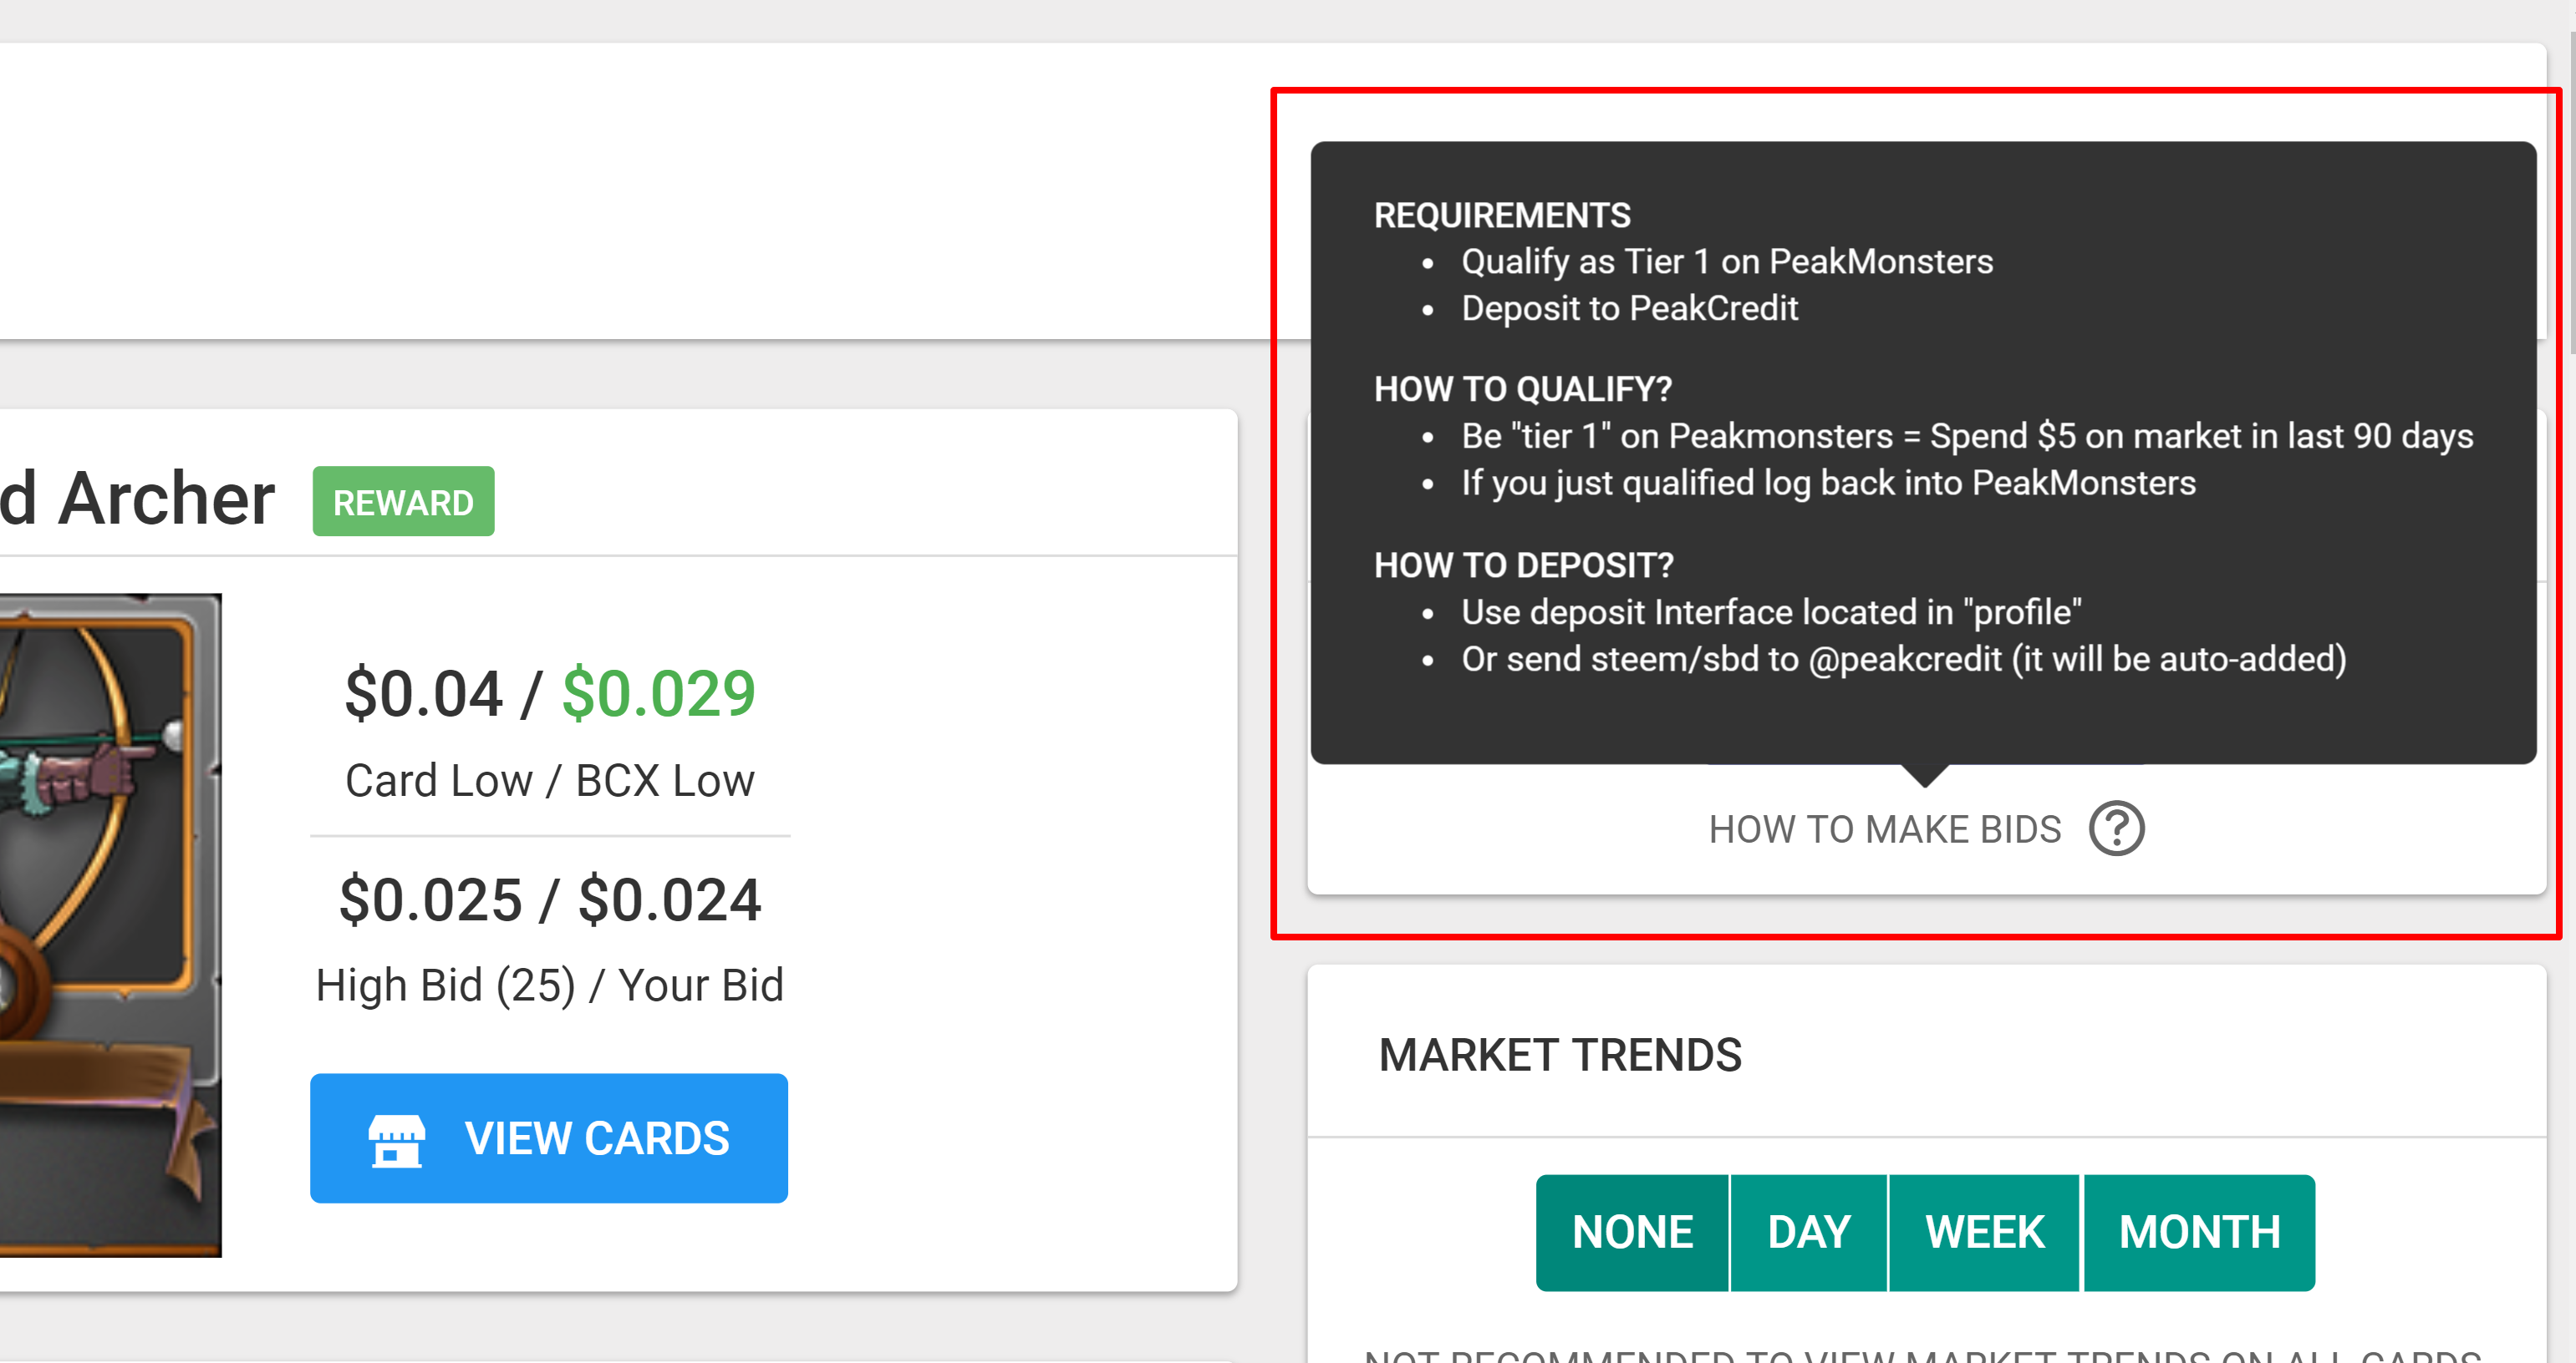Click the MARKET TRENDS heading
Screen dimensions: 2576x1363
(x=1560, y=1055)
